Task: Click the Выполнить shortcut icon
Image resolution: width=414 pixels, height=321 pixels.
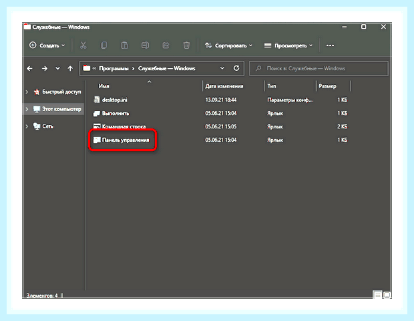Action: 97,114
